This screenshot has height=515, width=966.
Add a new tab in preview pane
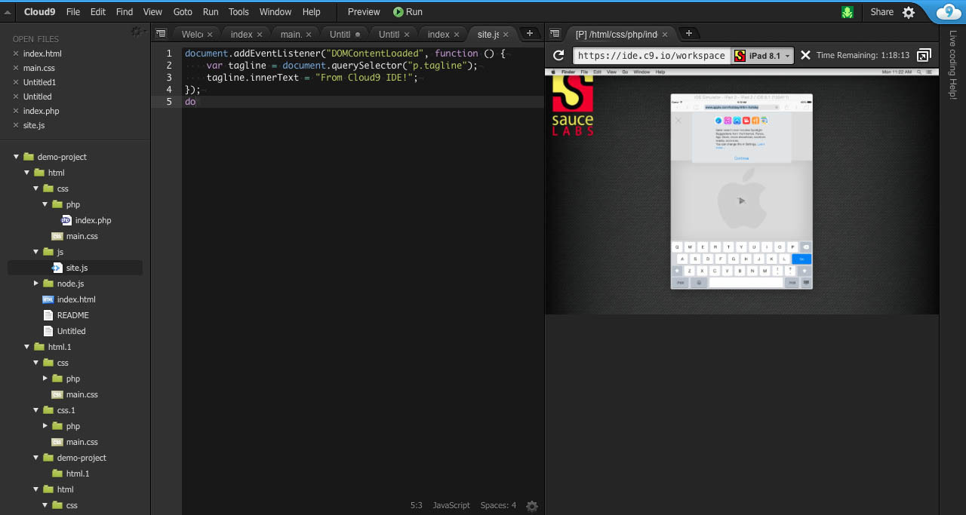pyautogui.click(x=688, y=33)
